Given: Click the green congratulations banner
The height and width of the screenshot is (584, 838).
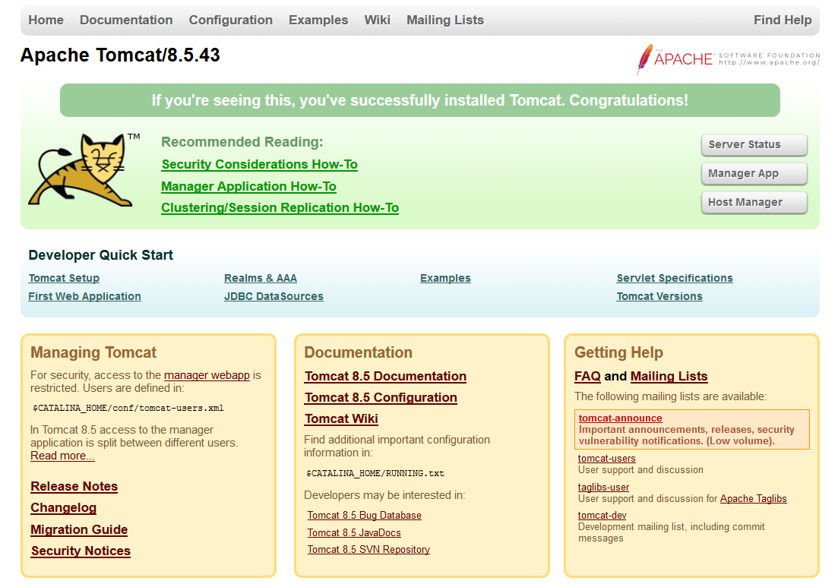Looking at the screenshot, I should [x=420, y=100].
